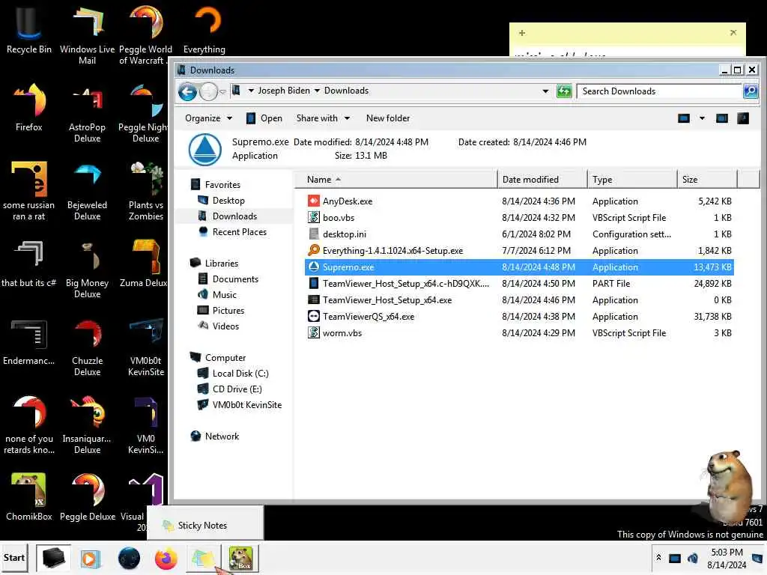The width and height of the screenshot is (767, 575).
Task: Click in the Search Downloads field
Action: 659,91
